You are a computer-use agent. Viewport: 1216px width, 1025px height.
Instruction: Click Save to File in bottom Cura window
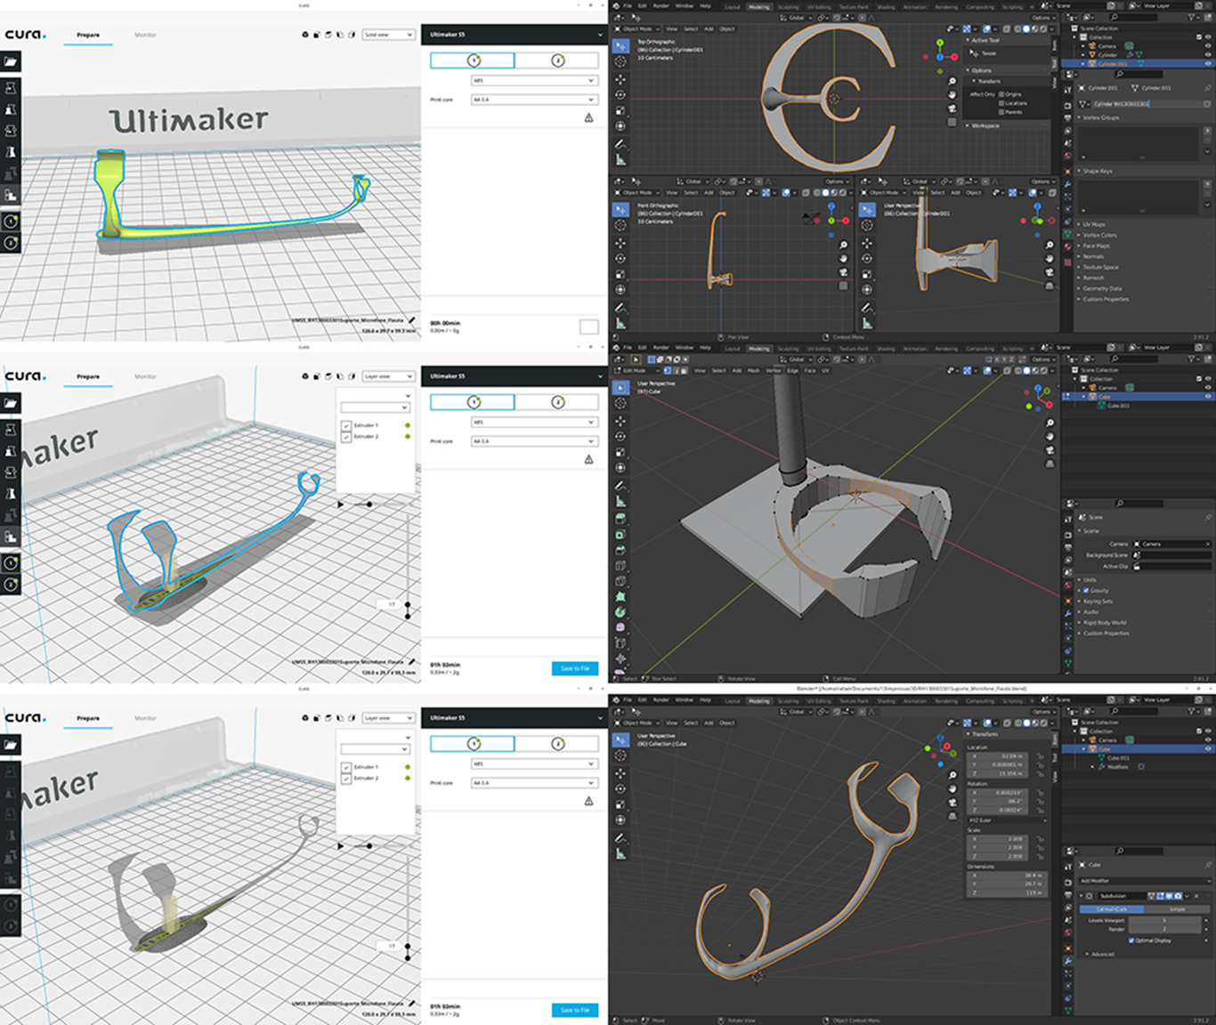[x=575, y=1010]
